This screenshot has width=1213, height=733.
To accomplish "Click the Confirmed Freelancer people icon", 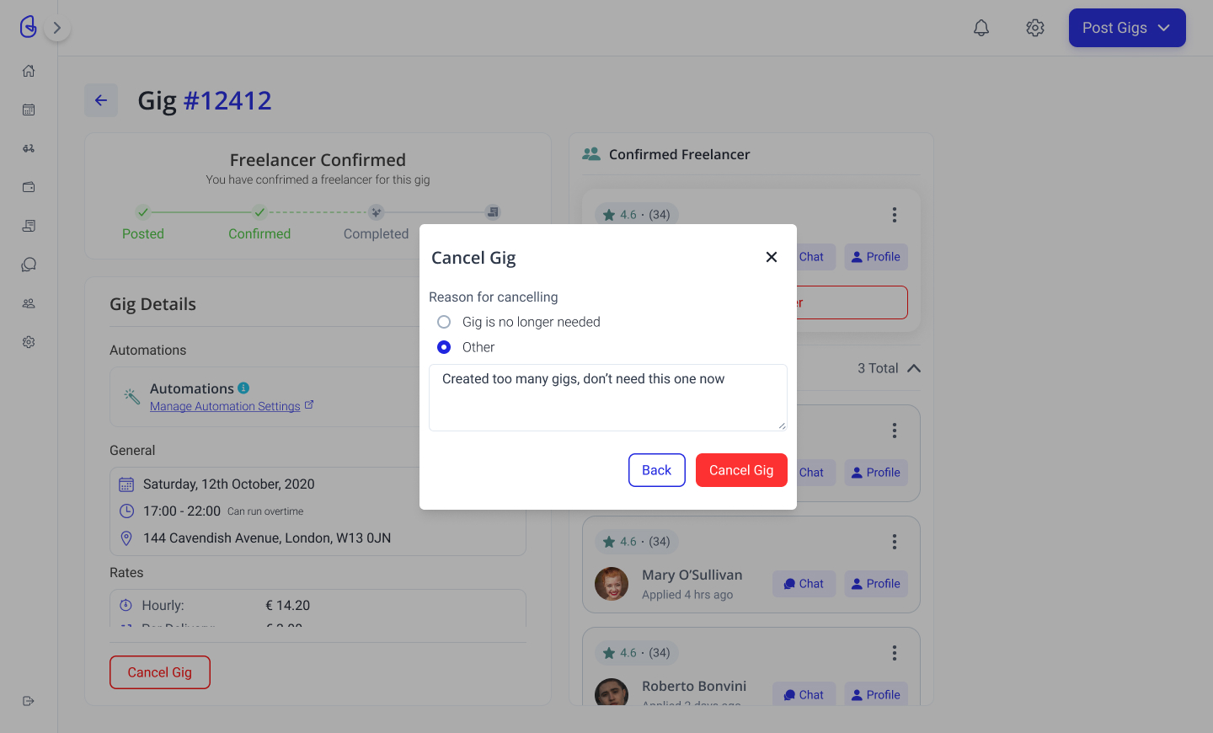I will point(591,154).
